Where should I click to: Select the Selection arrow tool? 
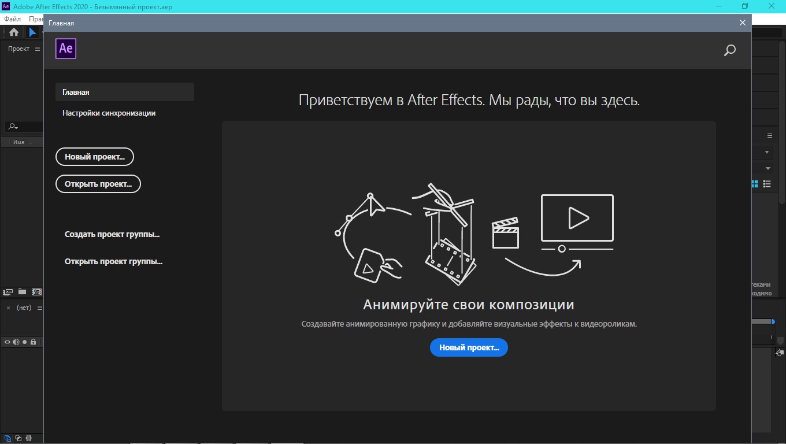click(32, 32)
